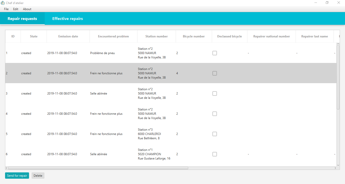Click the Delete button
The image size is (345, 184).
click(x=38, y=176)
